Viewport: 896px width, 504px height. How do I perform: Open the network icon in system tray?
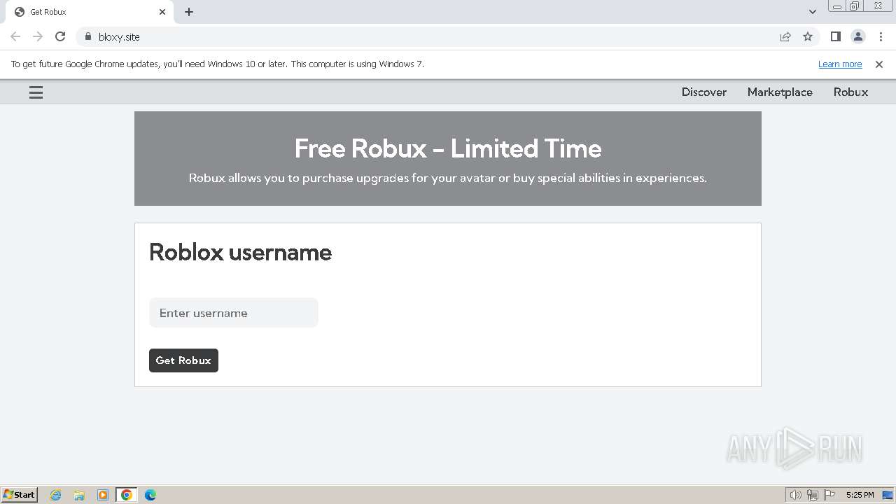point(813,495)
